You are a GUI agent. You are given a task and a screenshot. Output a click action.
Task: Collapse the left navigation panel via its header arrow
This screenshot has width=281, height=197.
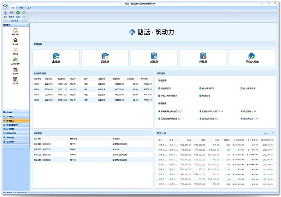[28, 25]
